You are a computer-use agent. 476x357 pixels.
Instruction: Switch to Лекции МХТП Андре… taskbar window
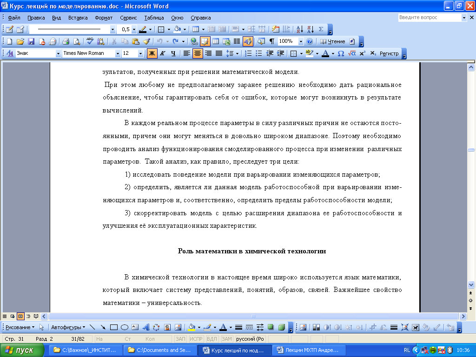(x=308, y=350)
